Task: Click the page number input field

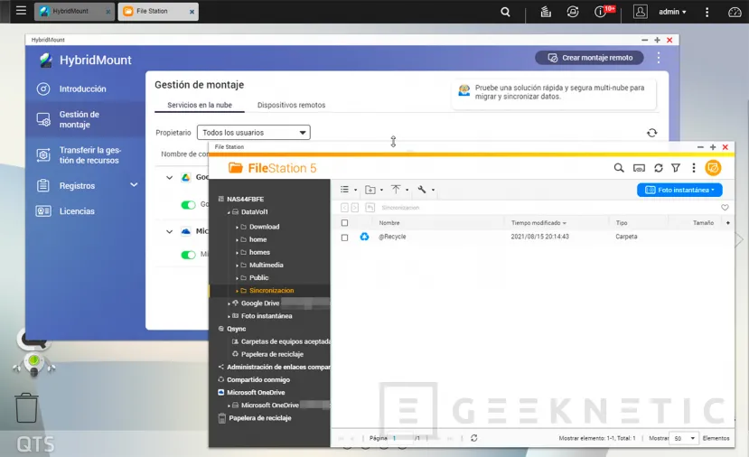Action: coord(401,438)
